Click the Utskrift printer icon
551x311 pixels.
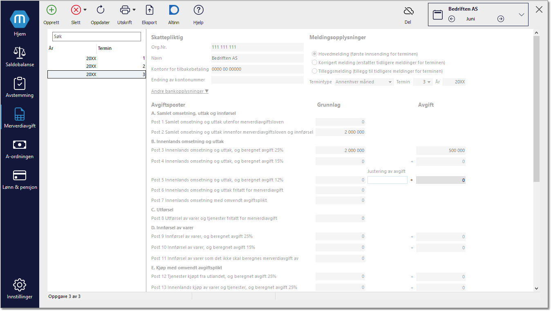125,10
